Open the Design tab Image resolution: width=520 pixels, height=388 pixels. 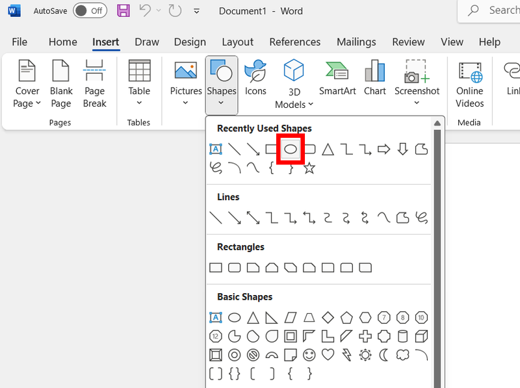[190, 42]
